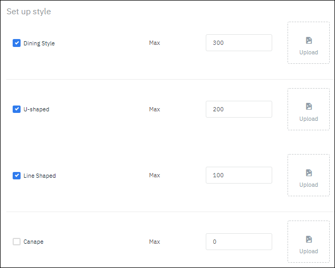The height and width of the screenshot is (268, 335).
Task: Click the Canape label text
Action: pos(34,242)
